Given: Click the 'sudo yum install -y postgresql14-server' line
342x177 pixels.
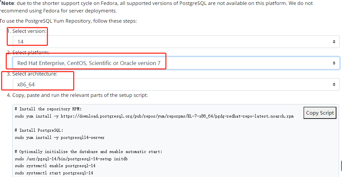Looking at the screenshot, I should point(60,138).
